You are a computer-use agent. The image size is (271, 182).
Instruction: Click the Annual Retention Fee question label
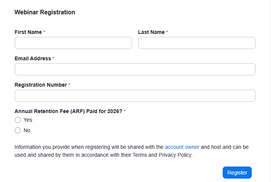coord(68,111)
